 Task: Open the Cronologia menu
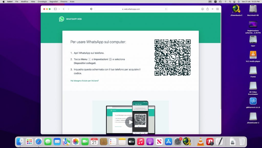(42, 2)
